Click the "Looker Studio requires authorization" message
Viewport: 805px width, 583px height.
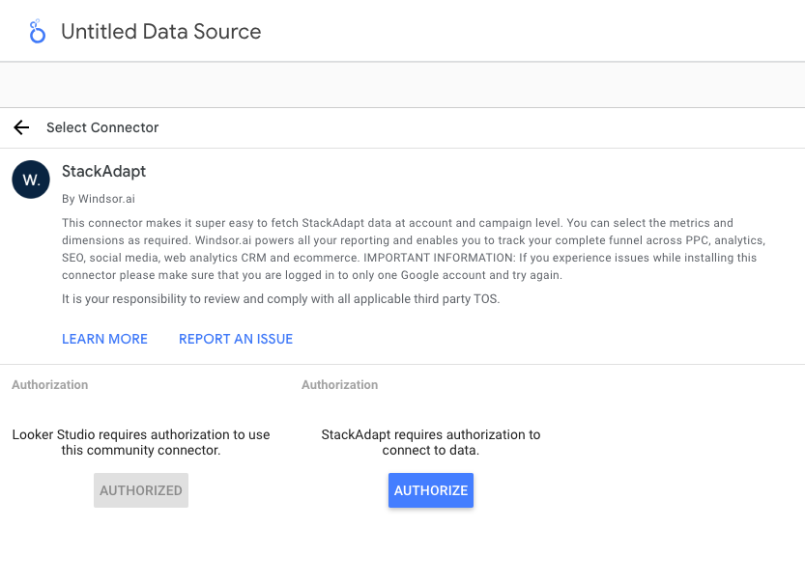(x=141, y=442)
